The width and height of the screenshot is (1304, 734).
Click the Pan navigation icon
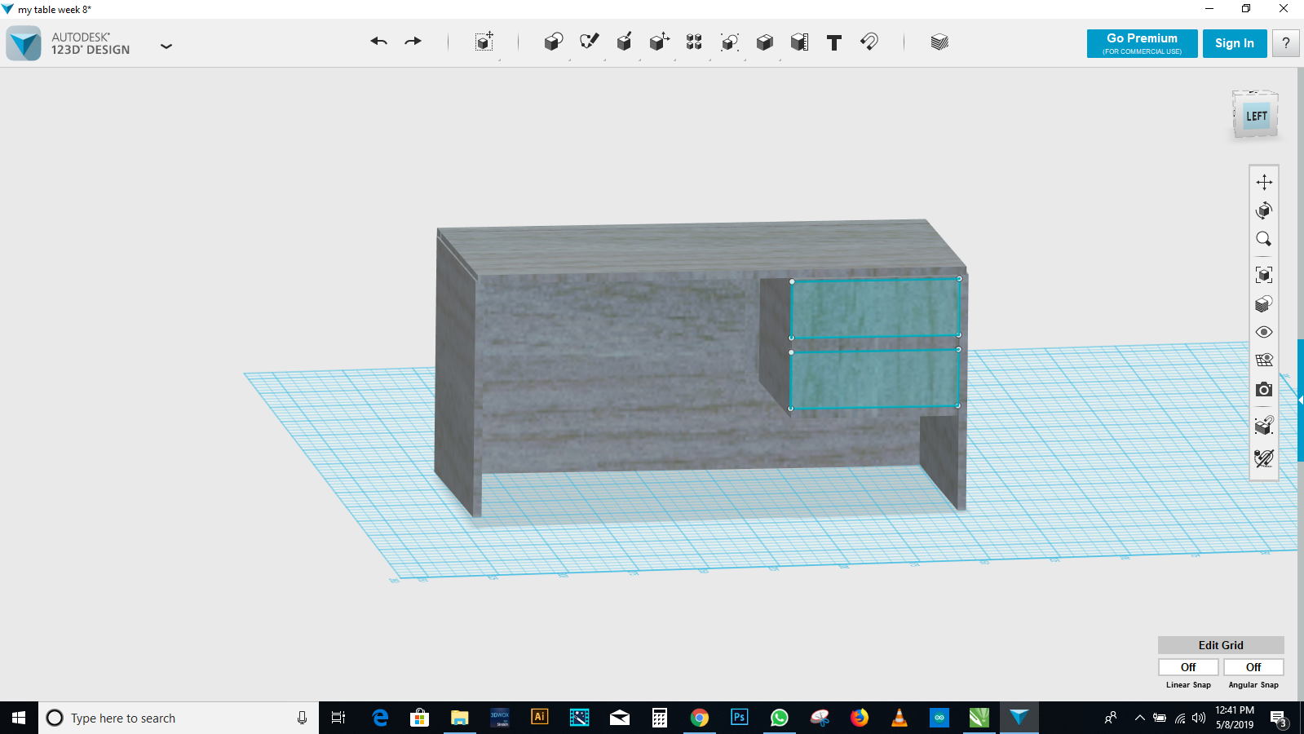[x=1263, y=182]
